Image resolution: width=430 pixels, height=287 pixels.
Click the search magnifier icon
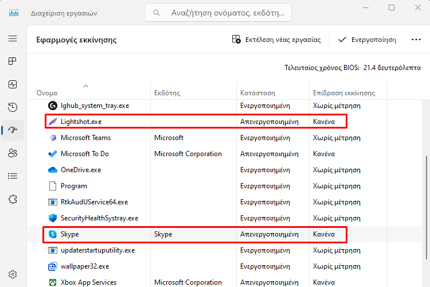157,13
